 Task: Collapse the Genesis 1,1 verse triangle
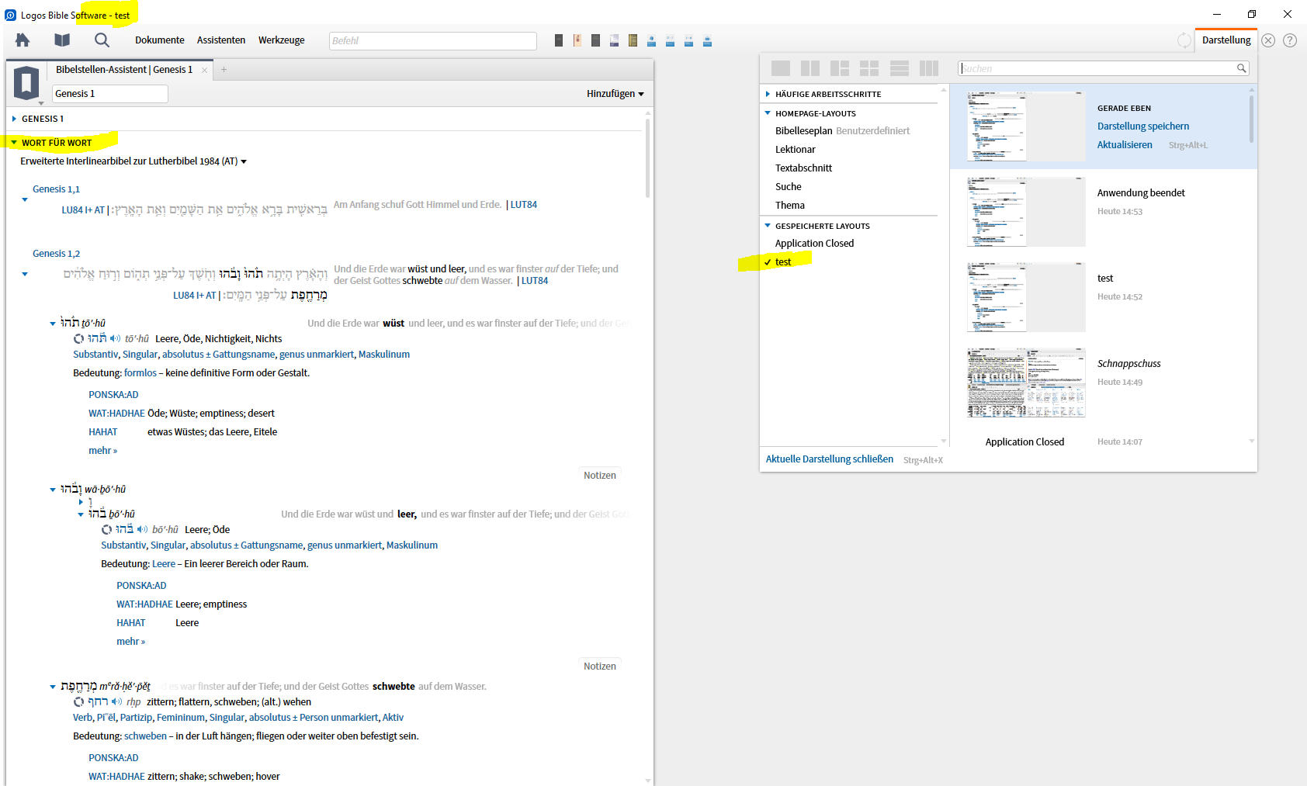point(25,200)
